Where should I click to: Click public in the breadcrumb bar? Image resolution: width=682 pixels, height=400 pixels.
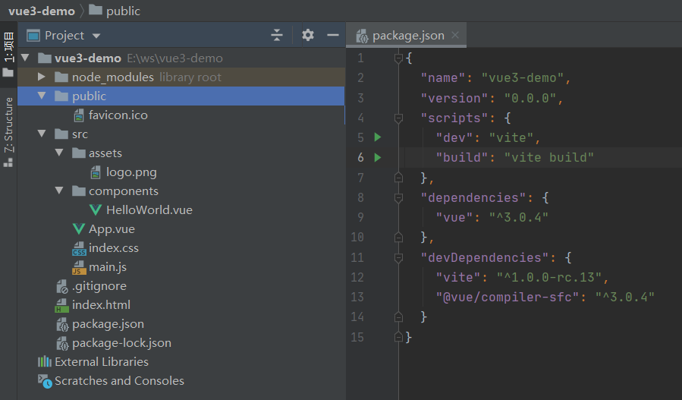coord(123,11)
